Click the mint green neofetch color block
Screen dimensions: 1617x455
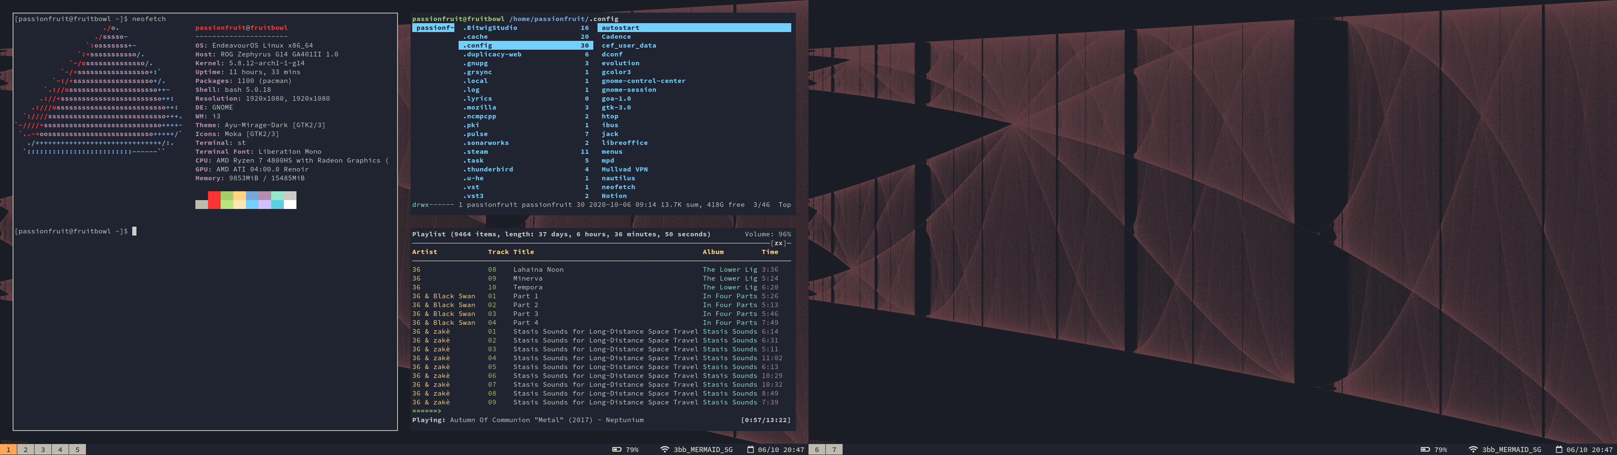coord(278,196)
